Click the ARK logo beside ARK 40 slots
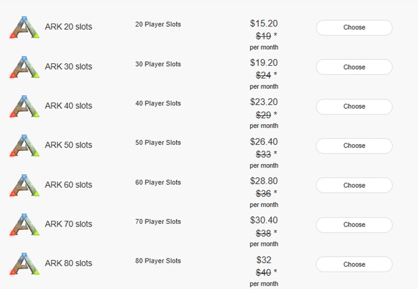Viewport: 418px width, 289px height. point(24,106)
